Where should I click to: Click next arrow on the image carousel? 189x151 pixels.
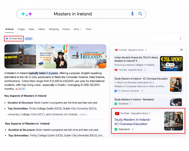[106, 56]
